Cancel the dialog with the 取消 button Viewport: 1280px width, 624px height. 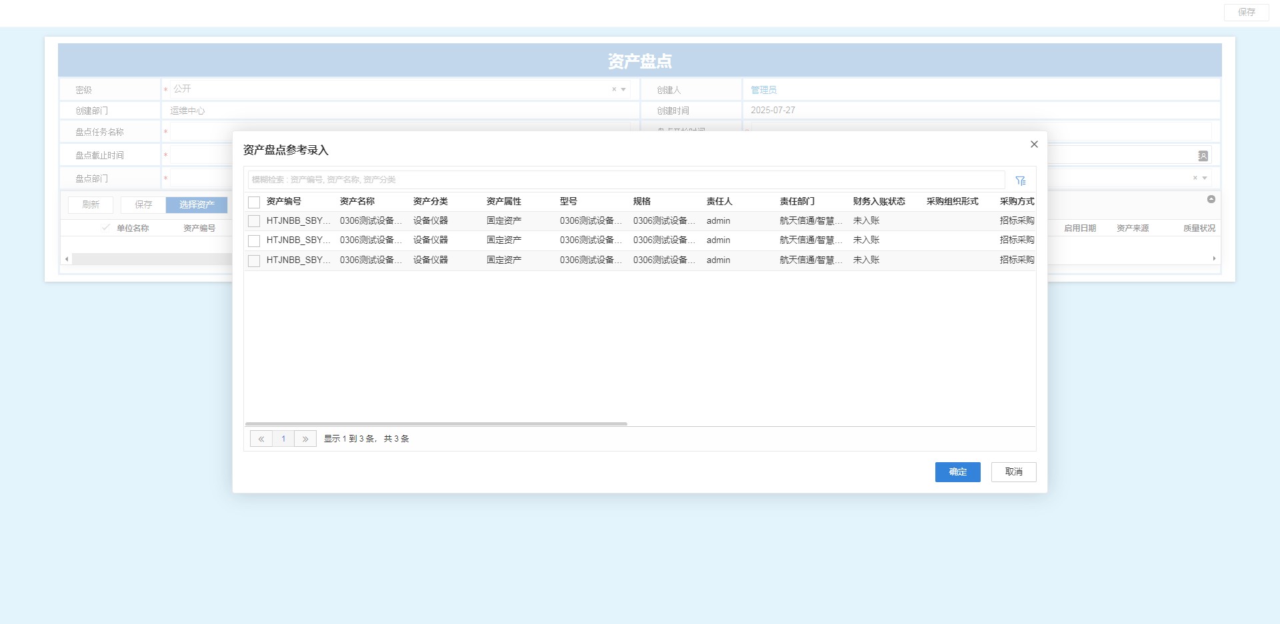pos(1014,472)
